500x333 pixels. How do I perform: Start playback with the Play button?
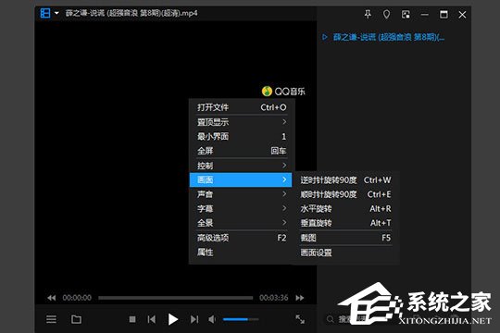(173, 319)
